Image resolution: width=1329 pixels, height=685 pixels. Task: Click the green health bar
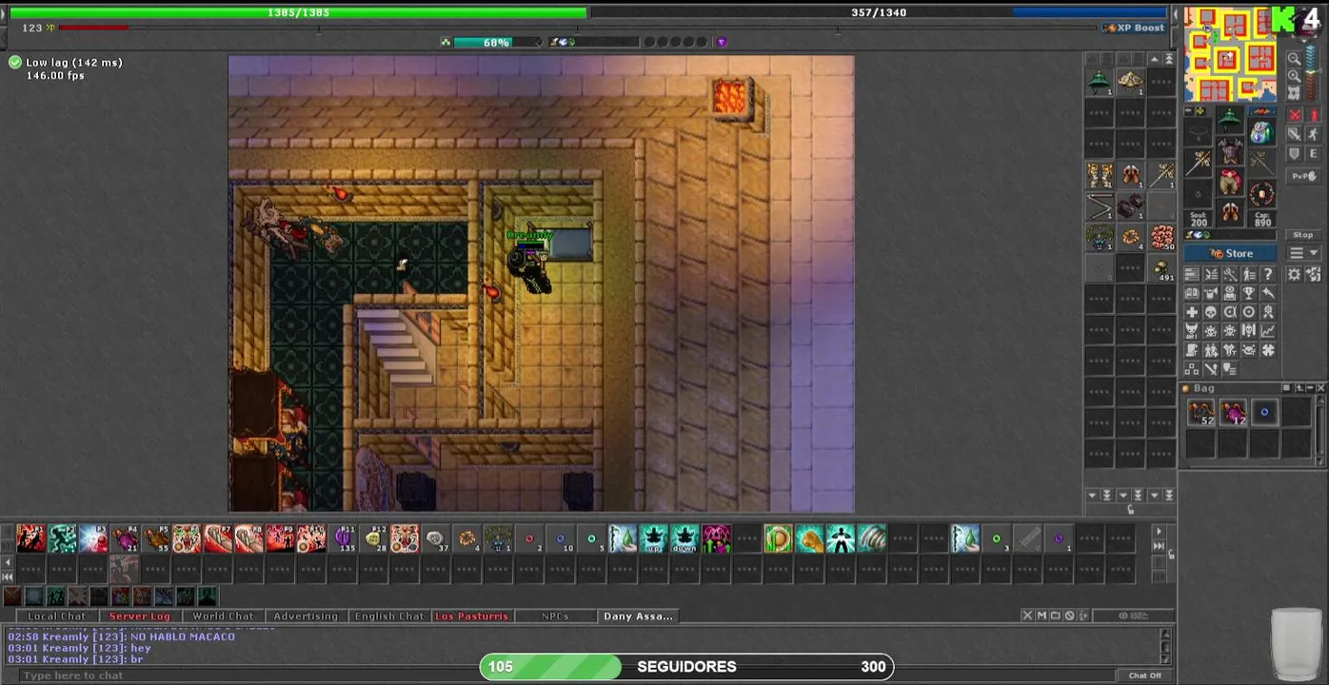pyautogui.click(x=298, y=12)
